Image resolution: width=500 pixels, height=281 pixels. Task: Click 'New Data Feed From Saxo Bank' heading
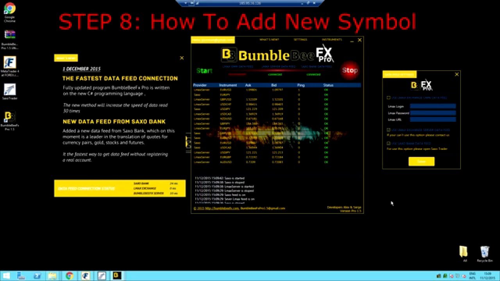(114, 122)
